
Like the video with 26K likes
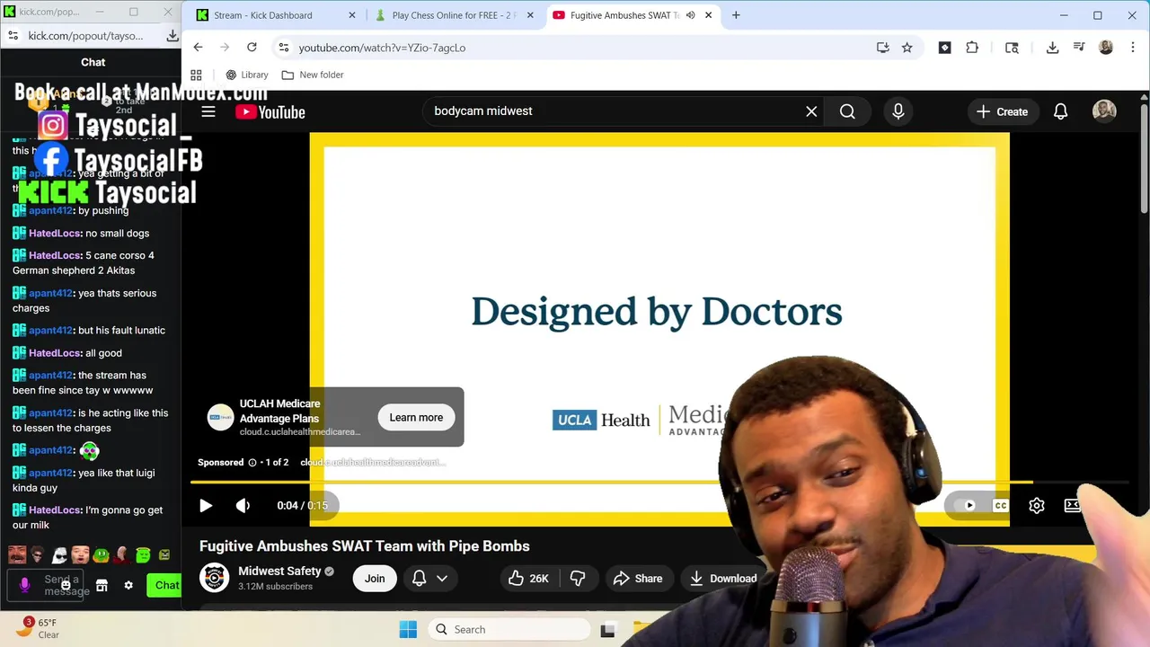coord(529,578)
